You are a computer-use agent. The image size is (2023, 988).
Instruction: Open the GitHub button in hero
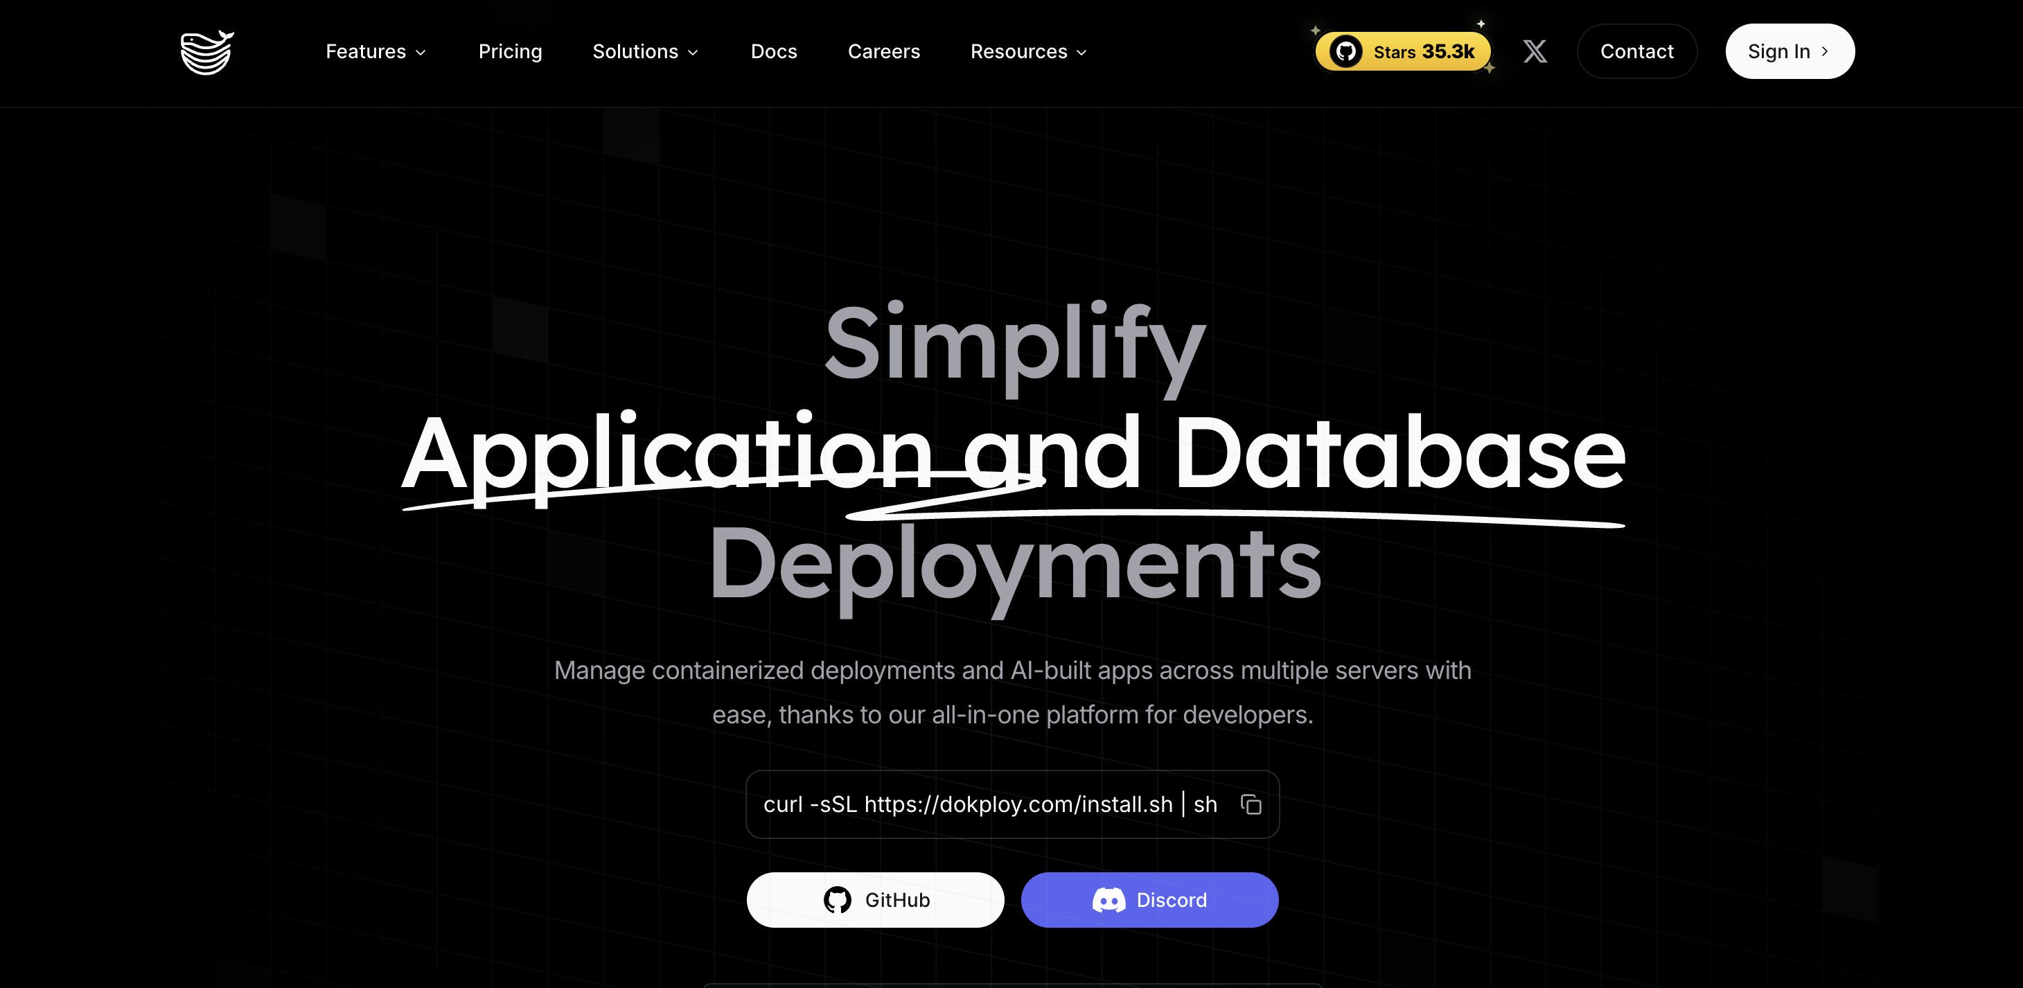tap(875, 900)
